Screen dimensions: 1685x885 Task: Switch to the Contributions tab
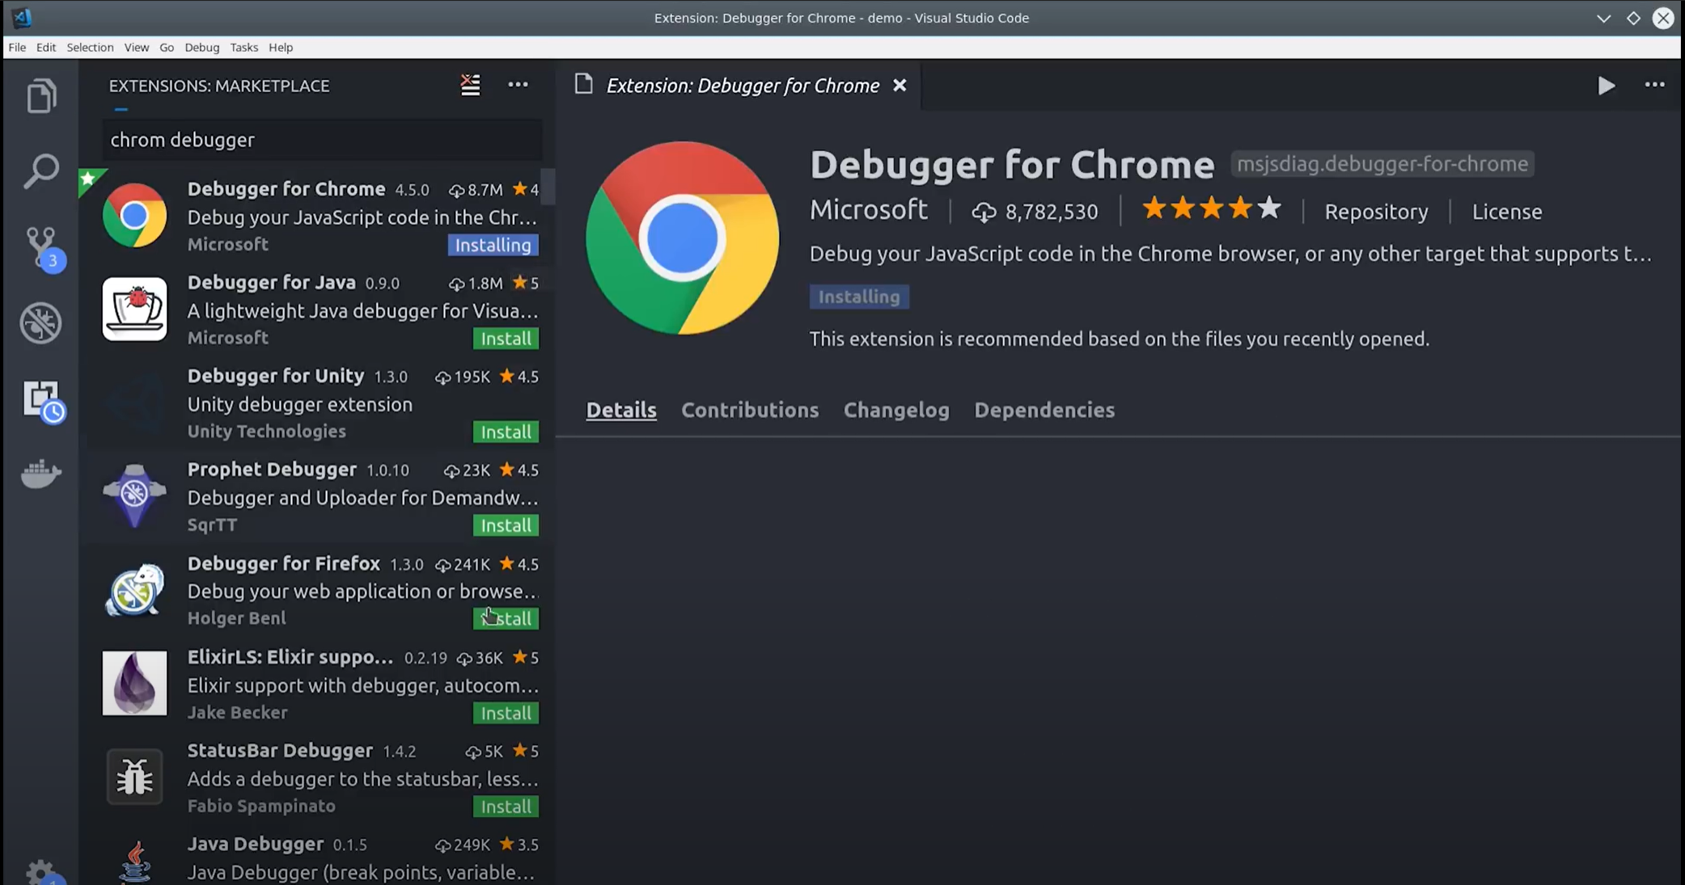click(749, 410)
